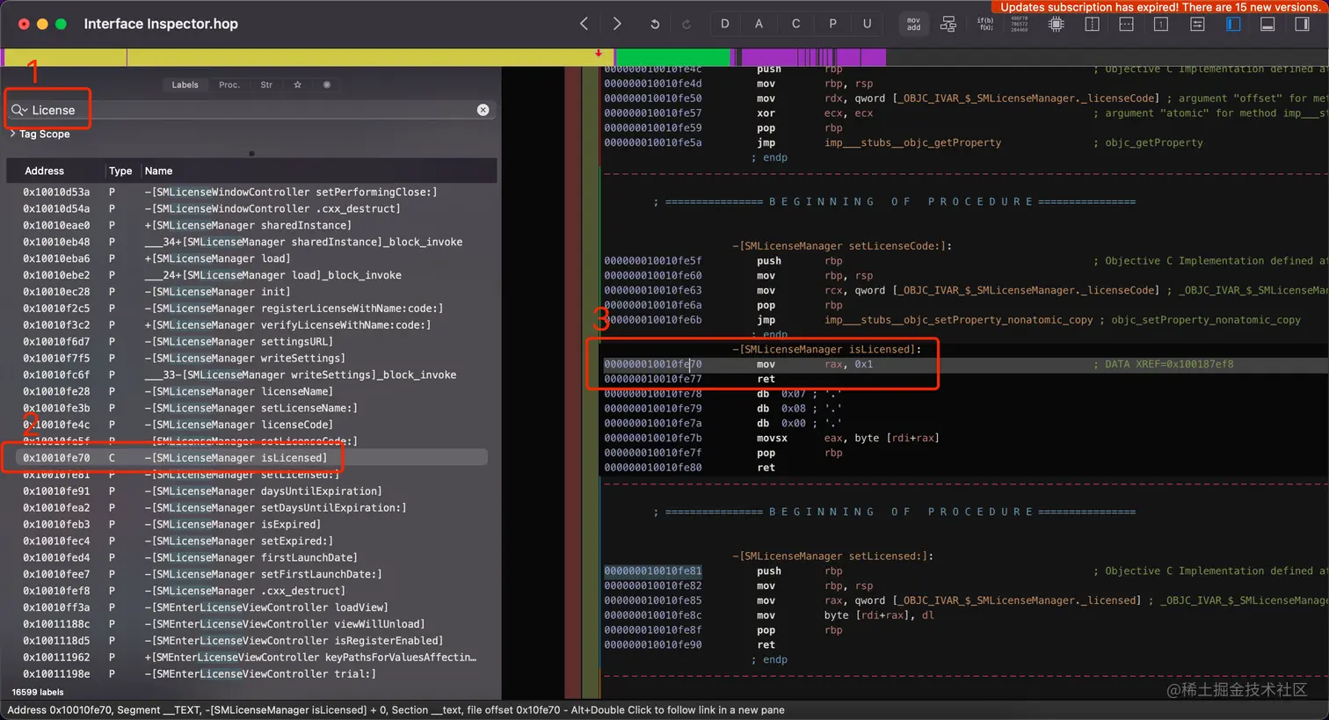Switch to the Labels tab
Image resolution: width=1329 pixels, height=720 pixels.
pyautogui.click(x=185, y=85)
